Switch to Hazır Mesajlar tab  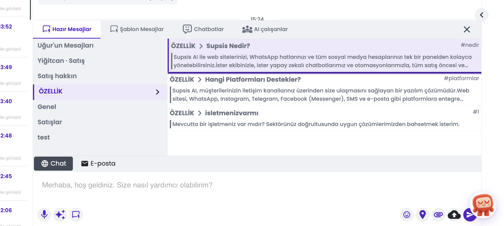tap(67, 29)
